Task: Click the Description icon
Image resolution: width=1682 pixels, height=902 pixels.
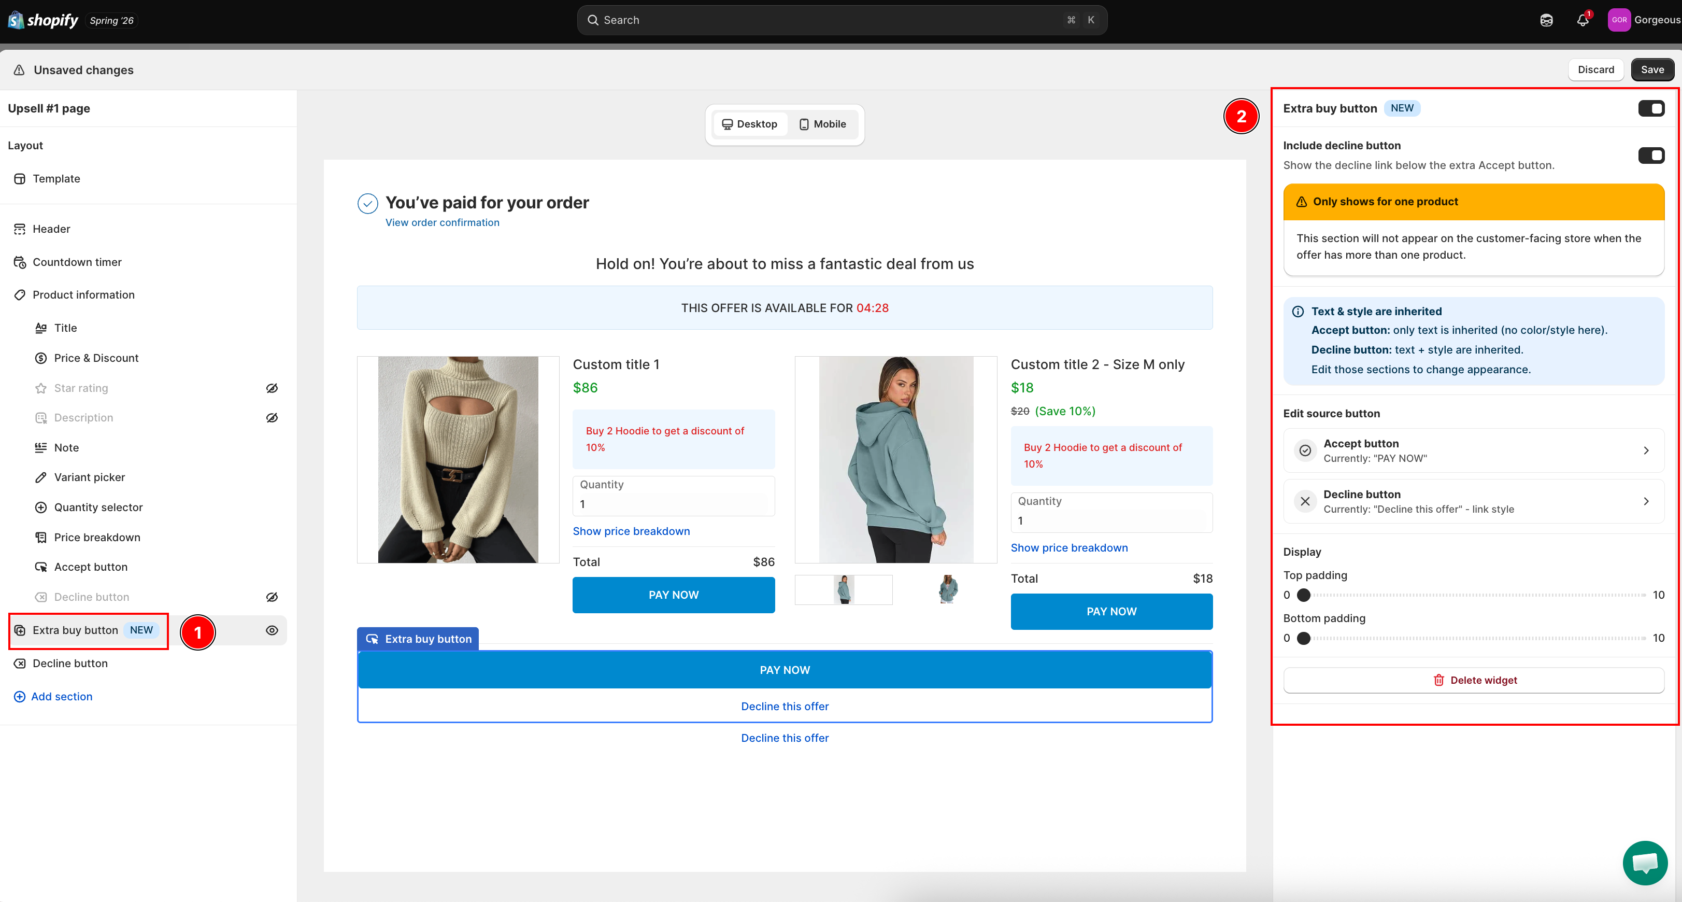Action: pyautogui.click(x=40, y=417)
